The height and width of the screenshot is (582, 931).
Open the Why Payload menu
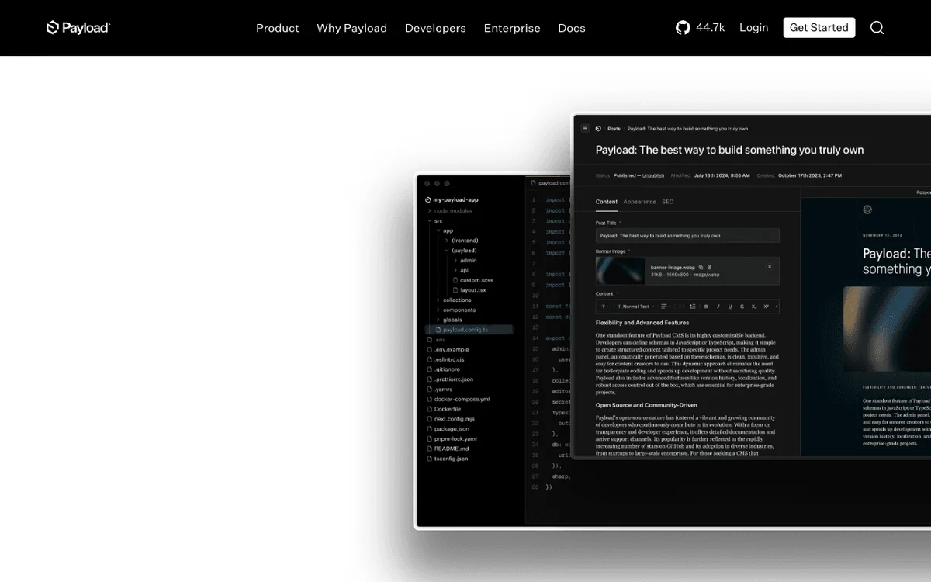pos(351,28)
